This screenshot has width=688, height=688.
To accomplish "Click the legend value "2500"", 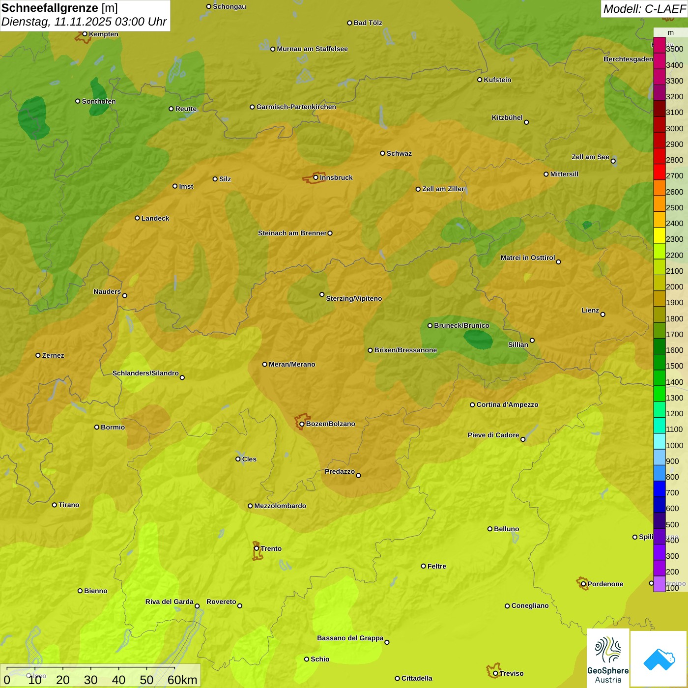I will point(675,207).
